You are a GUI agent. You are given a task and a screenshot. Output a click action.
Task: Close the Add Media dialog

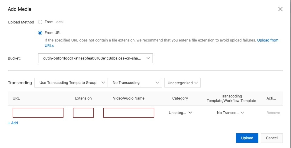pos(280,9)
